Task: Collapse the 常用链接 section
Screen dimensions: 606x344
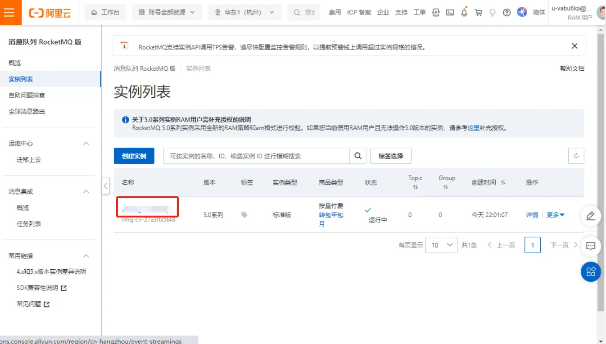Action: click(86, 256)
